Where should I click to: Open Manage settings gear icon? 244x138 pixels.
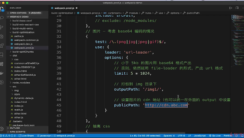pyautogui.click(x=2, y=129)
